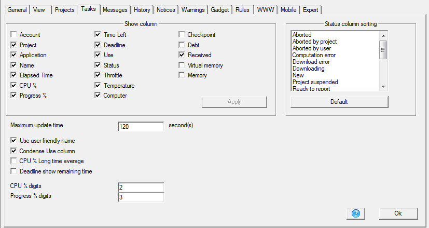
Task: Switch to the Gadget tab
Action: 220,10
